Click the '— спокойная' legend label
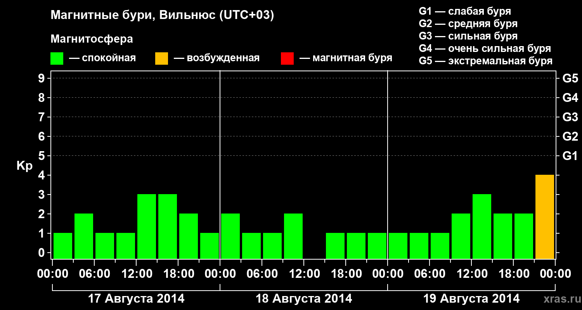This screenshot has height=310, width=582. click(102, 59)
